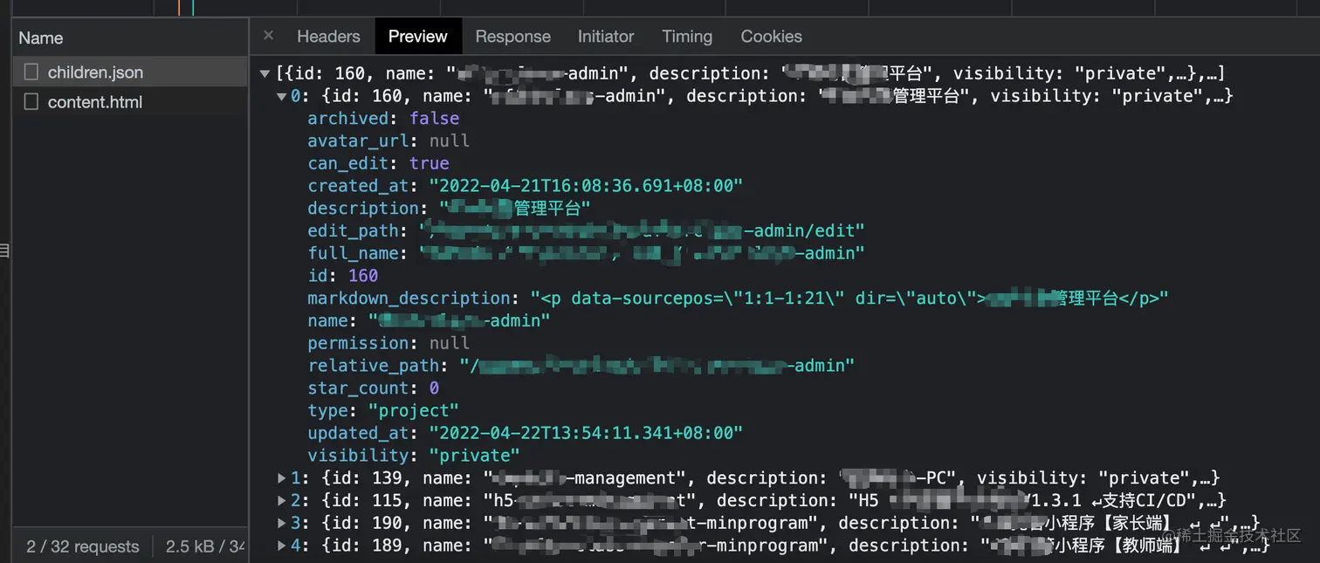Open the Cookies tab
The width and height of the screenshot is (1320, 563).
click(x=771, y=37)
